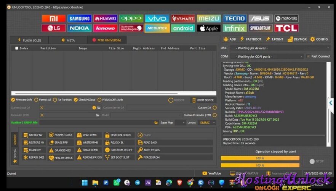Select the Xiaomi Mi brand logo
This screenshot has height=191, width=336.
54,18
